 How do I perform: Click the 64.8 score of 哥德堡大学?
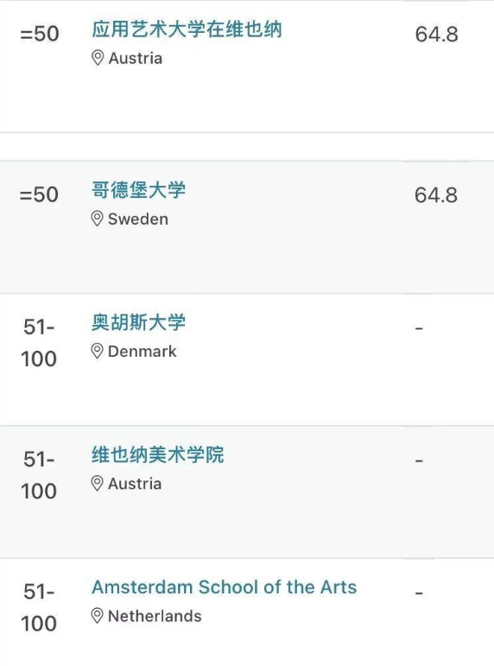436,195
